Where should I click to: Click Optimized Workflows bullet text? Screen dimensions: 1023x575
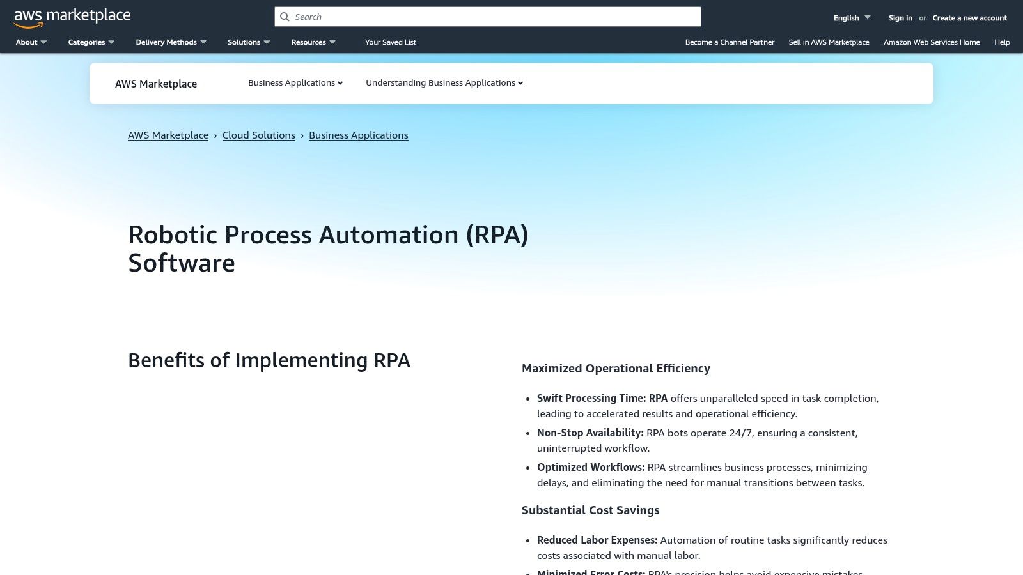[702, 475]
